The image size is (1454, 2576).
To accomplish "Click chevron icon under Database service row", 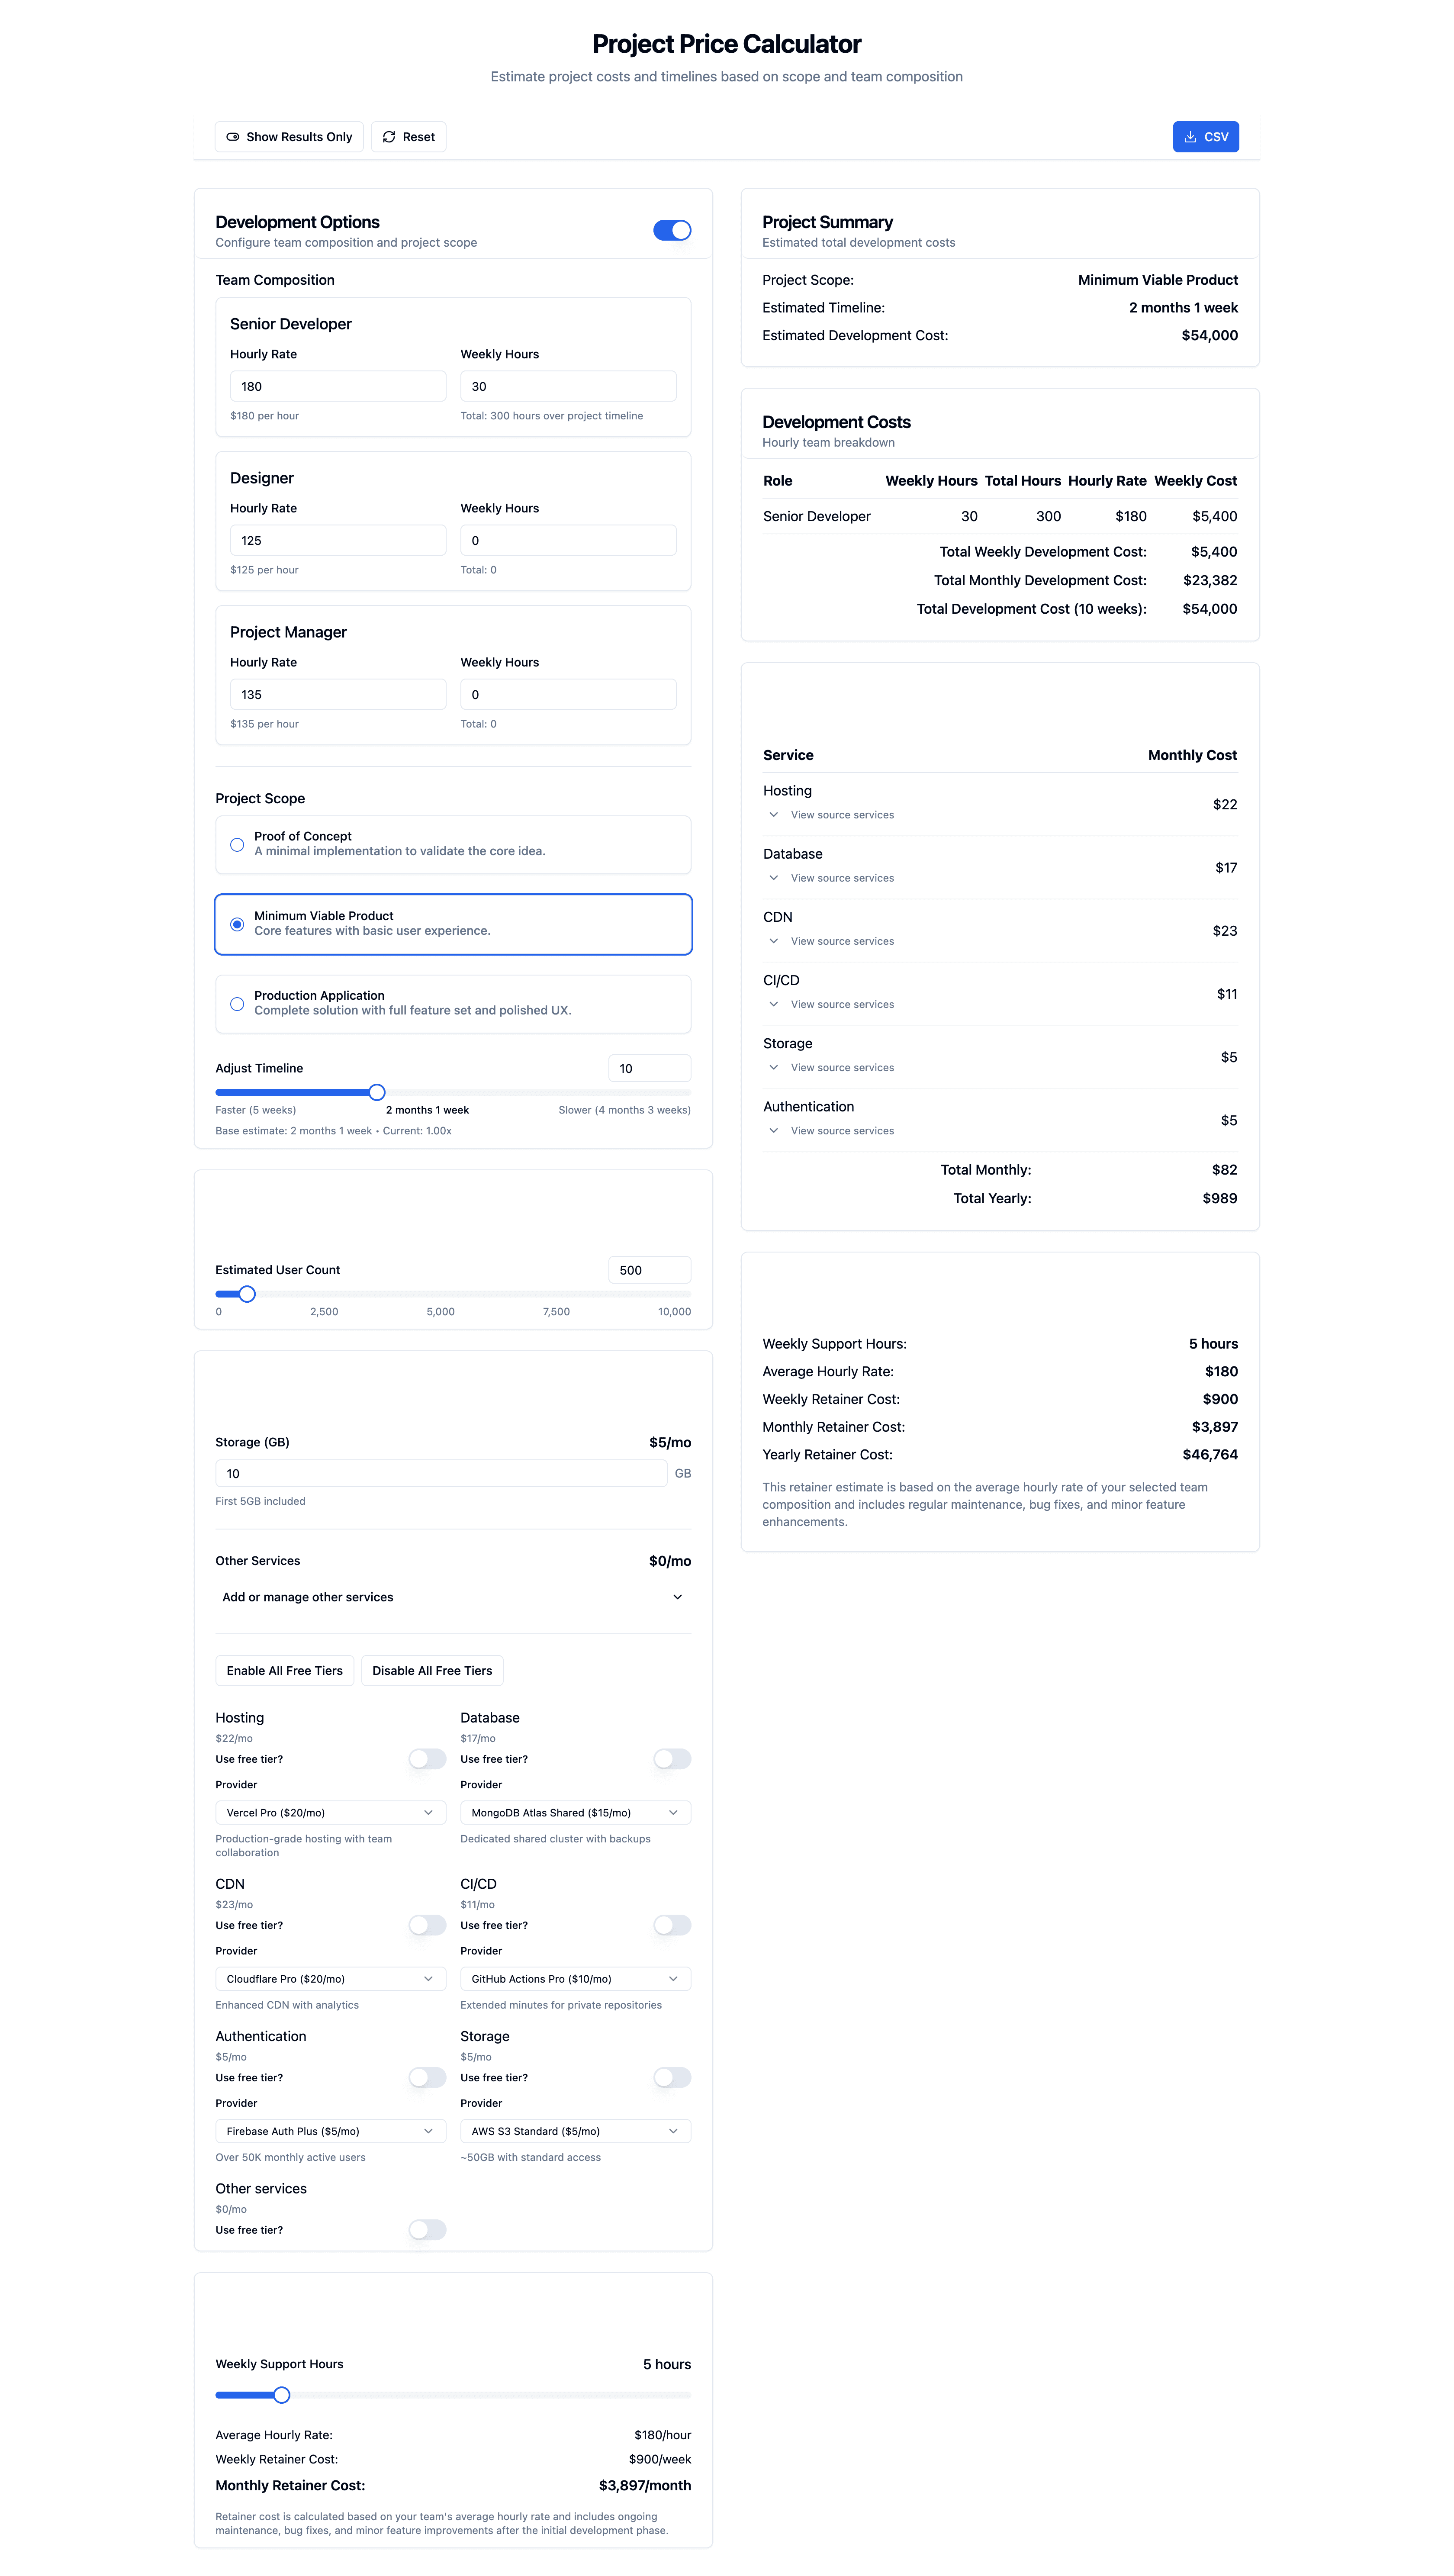I will coord(773,878).
